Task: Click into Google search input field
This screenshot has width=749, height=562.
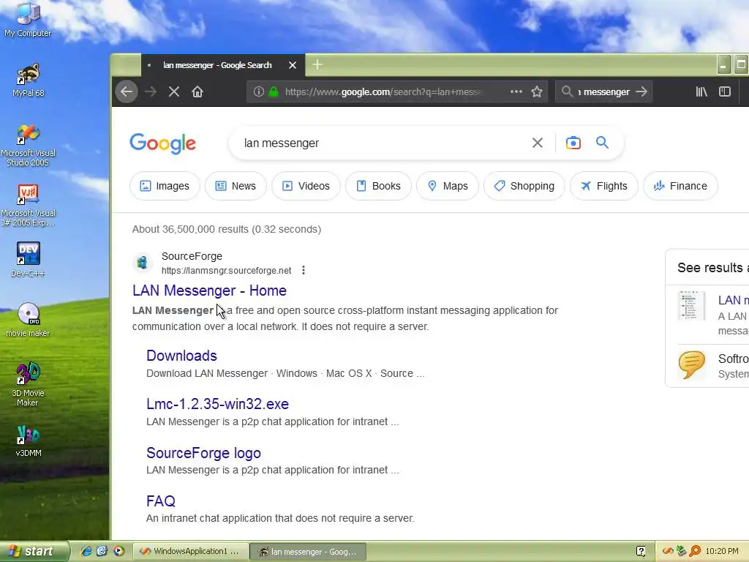Action: pos(382,143)
